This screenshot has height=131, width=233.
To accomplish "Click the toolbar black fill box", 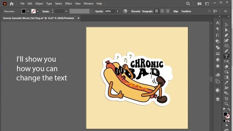I will click(x=225, y=114).
